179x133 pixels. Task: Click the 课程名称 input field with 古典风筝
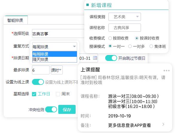coord(125,27)
